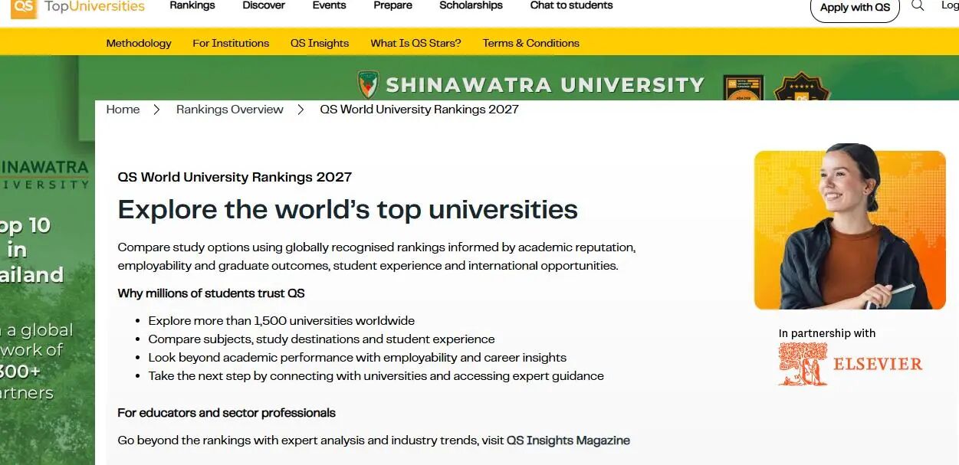Click the Shinawatra University banner title
Viewport: 959px width, 465px height.
pos(545,85)
